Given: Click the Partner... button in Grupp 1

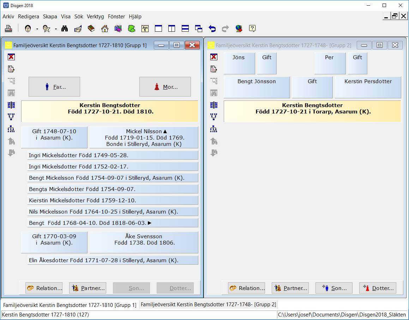Looking at the screenshot, I should [88, 288].
